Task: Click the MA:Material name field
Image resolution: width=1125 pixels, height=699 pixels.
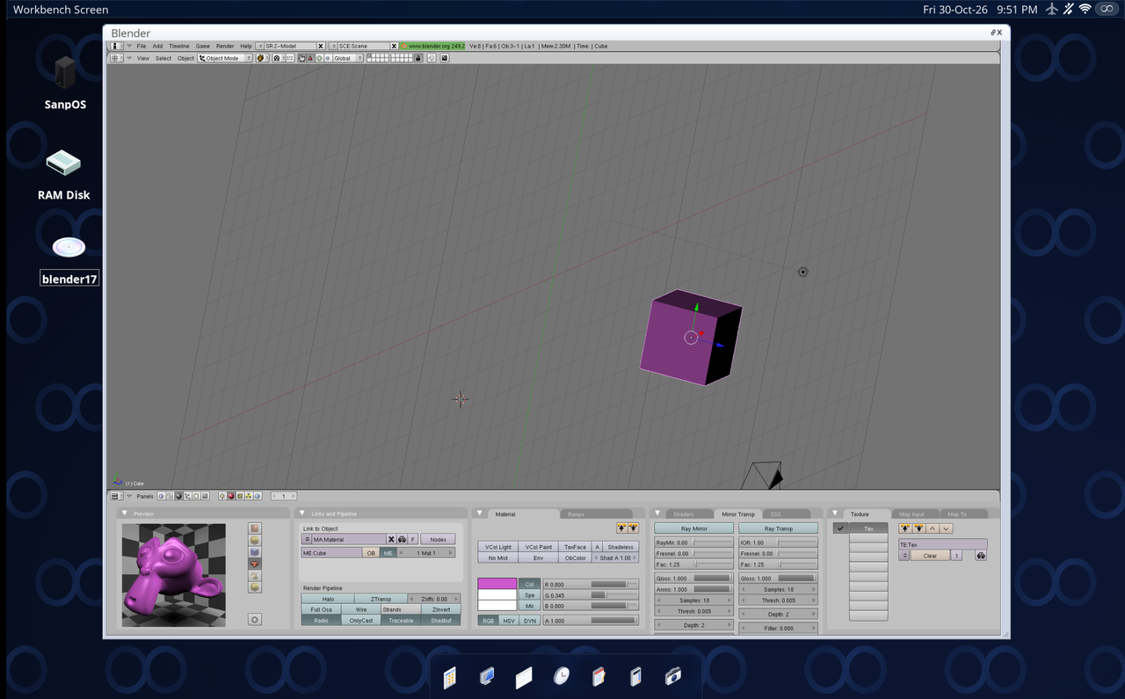Action: 349,539
